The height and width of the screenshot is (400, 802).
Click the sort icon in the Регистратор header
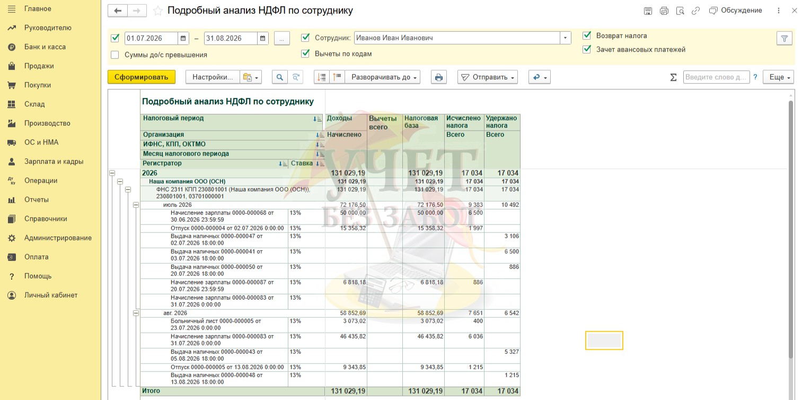pyautogui.click(x=284, y=164)
